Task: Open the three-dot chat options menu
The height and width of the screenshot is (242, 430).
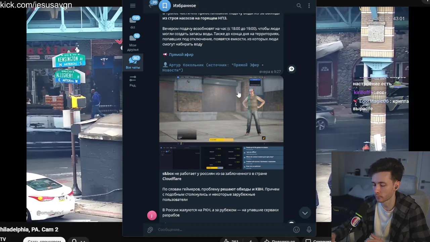Action: tap(309, 6)
